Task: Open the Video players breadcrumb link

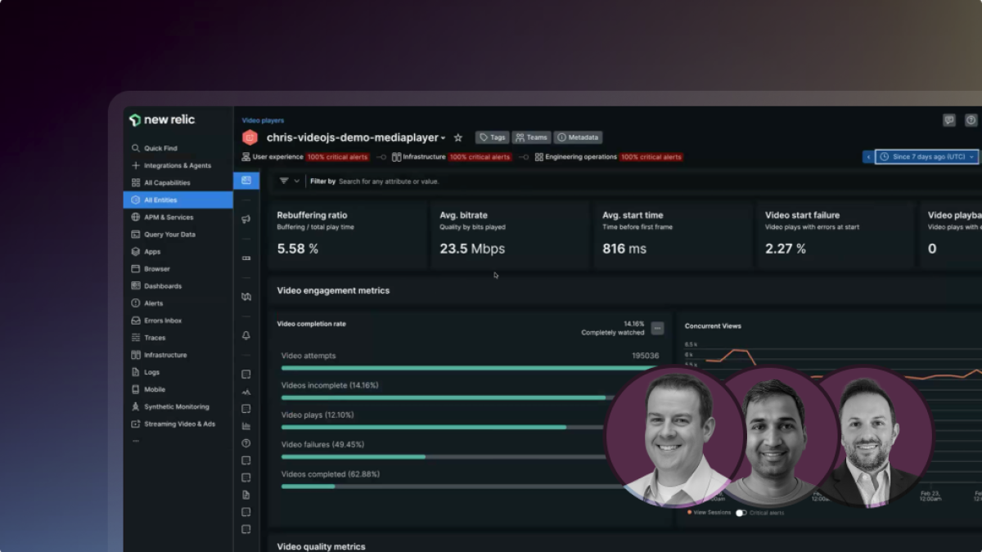Action: tap(263, 120)
